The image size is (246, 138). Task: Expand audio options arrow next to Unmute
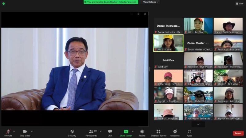click(14, 132)
